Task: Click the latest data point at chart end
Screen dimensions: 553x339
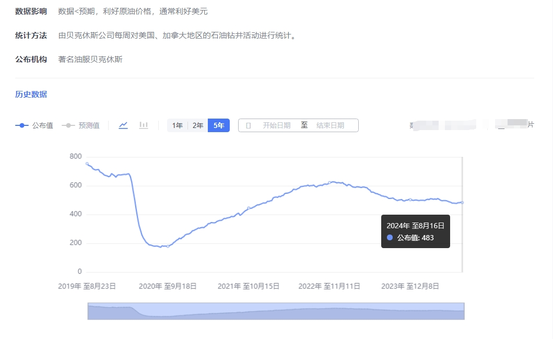Action: 462,203
